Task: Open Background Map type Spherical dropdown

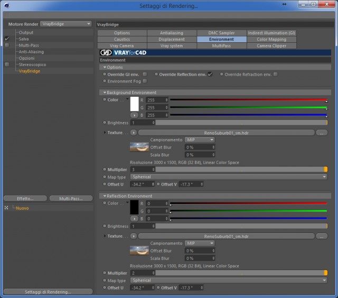Action: [229, 177]
